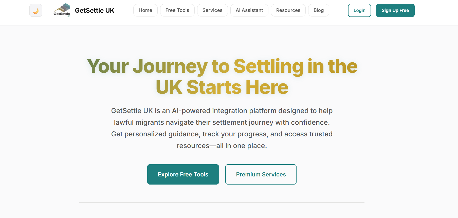458x218 pixels.
Task: Click the hero headline about settling in the UK
Action: [222, 76]
